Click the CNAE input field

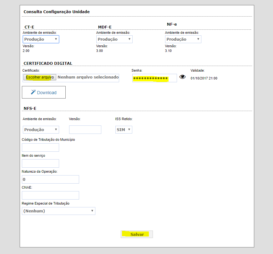click(50, 195)
